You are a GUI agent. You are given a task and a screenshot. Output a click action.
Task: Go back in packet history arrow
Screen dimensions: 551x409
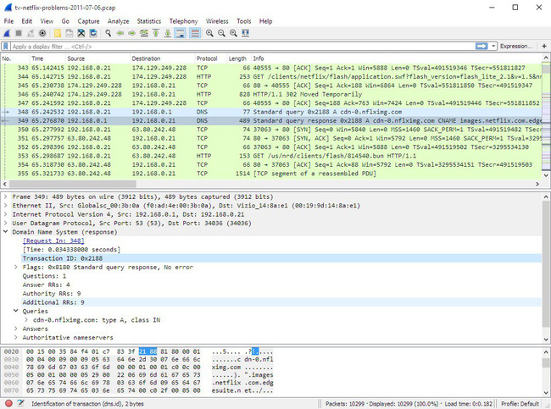pyautogui.click(x=120, y=33)
